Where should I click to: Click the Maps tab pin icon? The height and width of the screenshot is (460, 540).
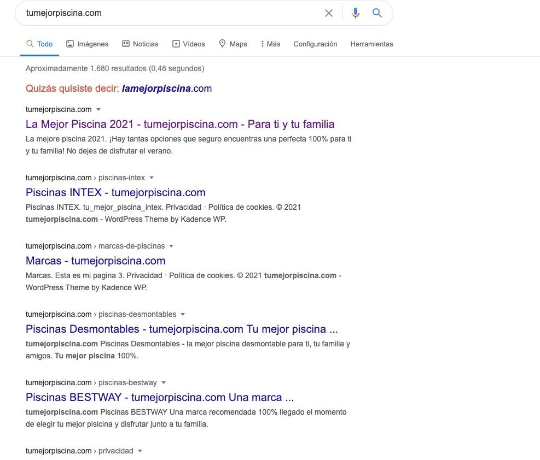point(223,44)
